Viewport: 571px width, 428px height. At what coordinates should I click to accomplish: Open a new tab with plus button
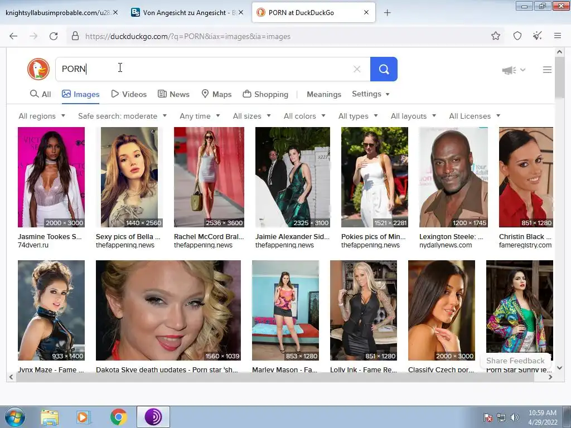click(387, 13)
